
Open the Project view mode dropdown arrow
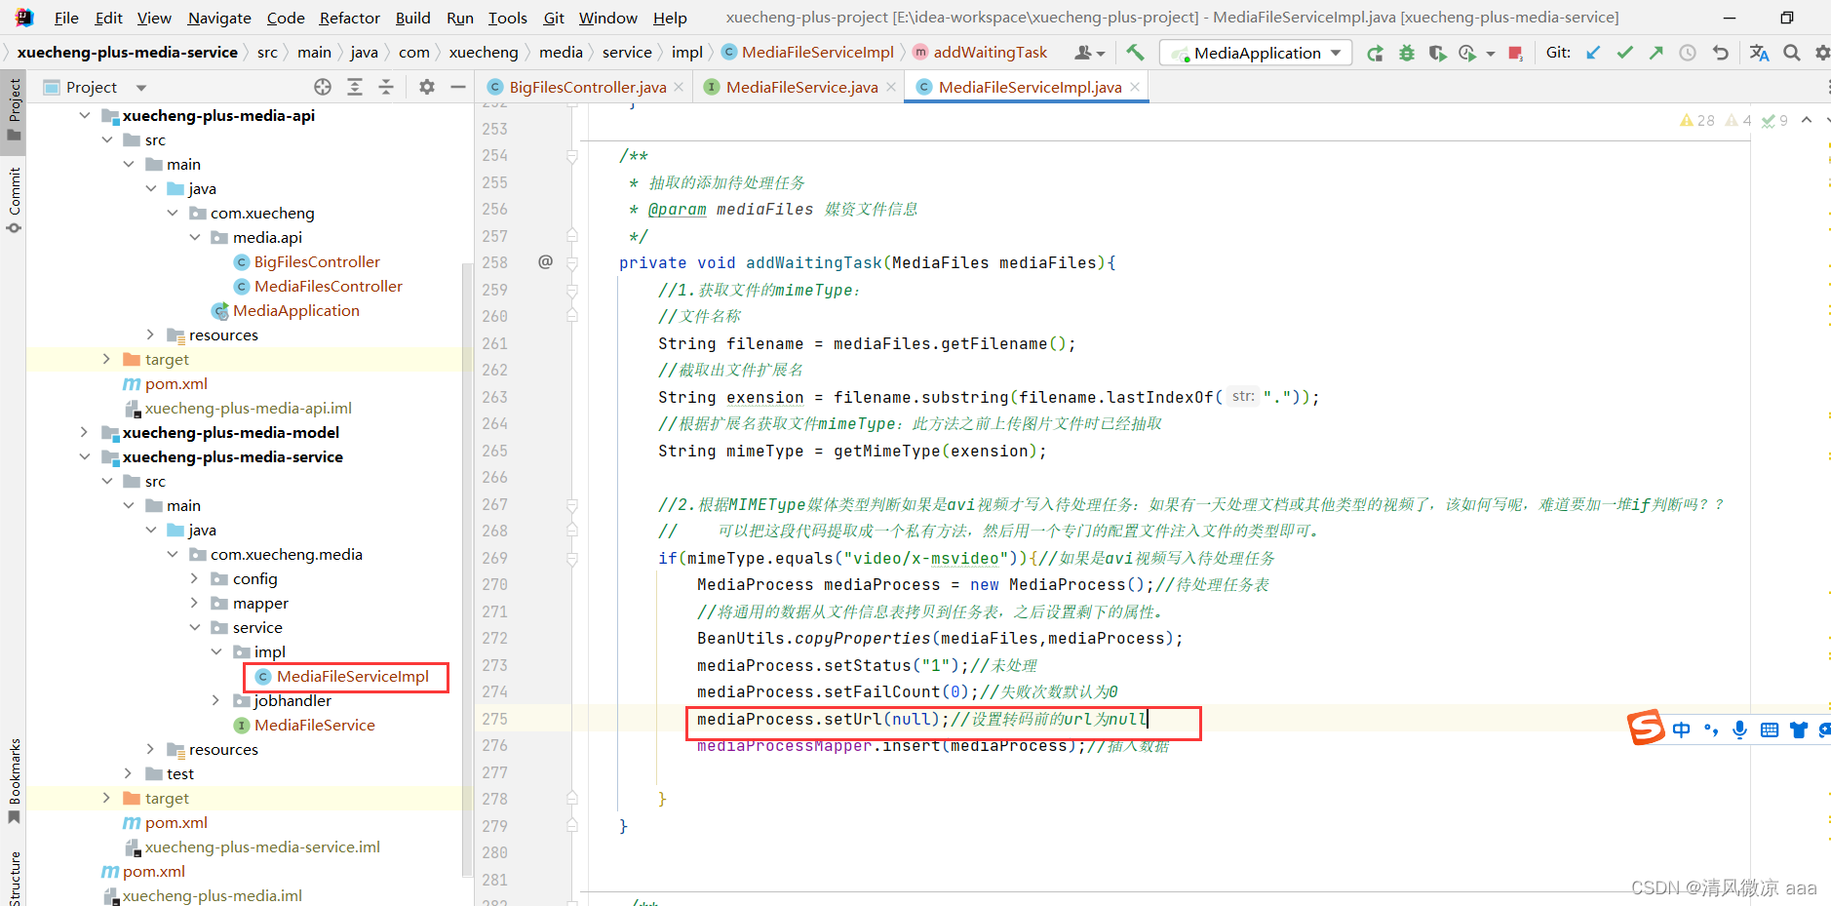141,88
